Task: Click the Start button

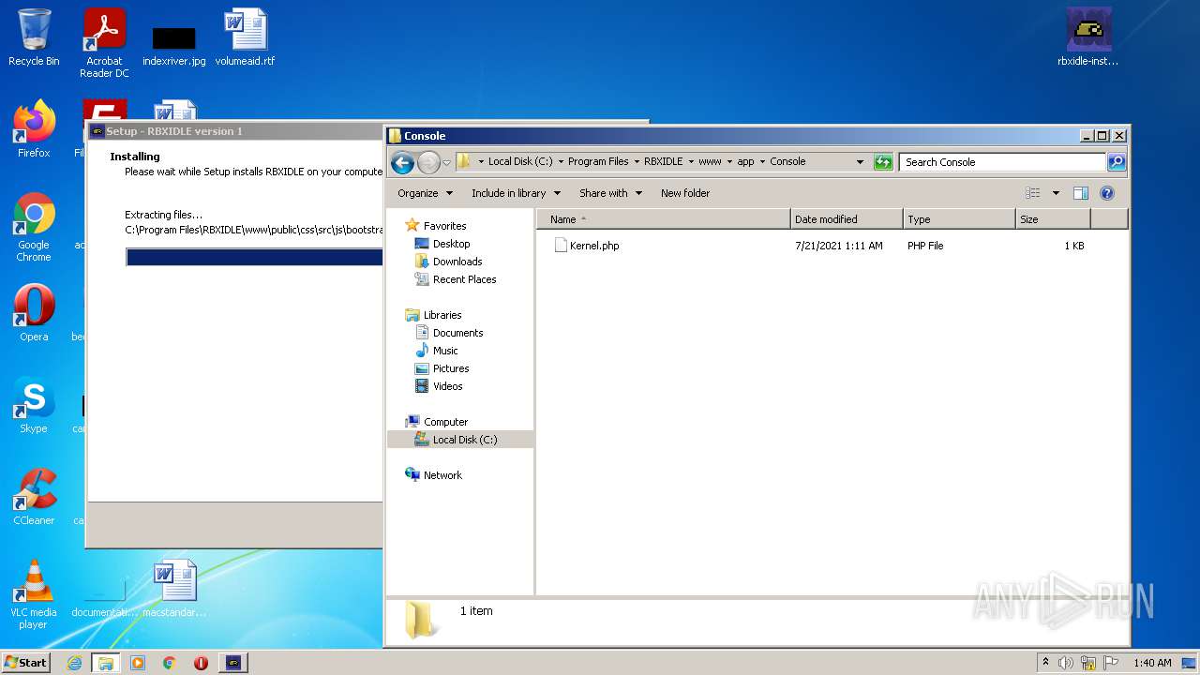Action: pyautogui.click(x=26, y=662)
